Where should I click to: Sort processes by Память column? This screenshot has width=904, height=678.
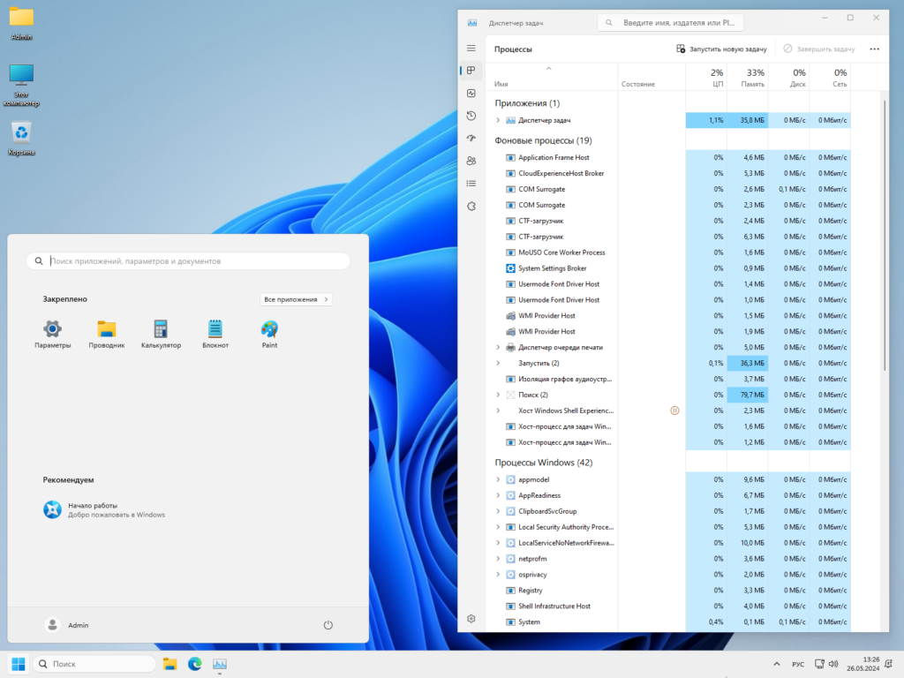coord(747,78)
